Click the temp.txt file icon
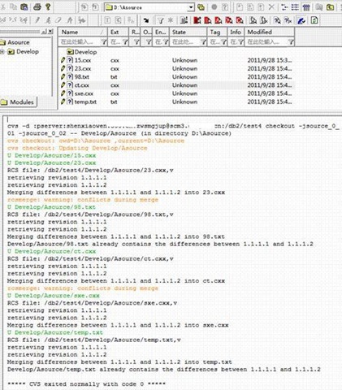Screen dimensions: 342x390 pyautogui.click(x=70, y=102)
